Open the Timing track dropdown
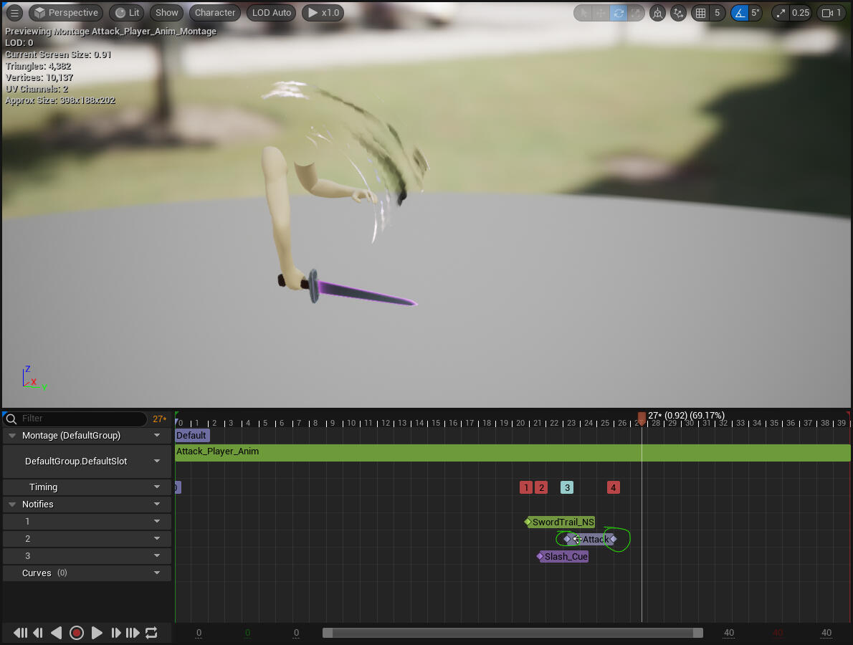Viewport: 853px width, 645px height. pos(157,487)
